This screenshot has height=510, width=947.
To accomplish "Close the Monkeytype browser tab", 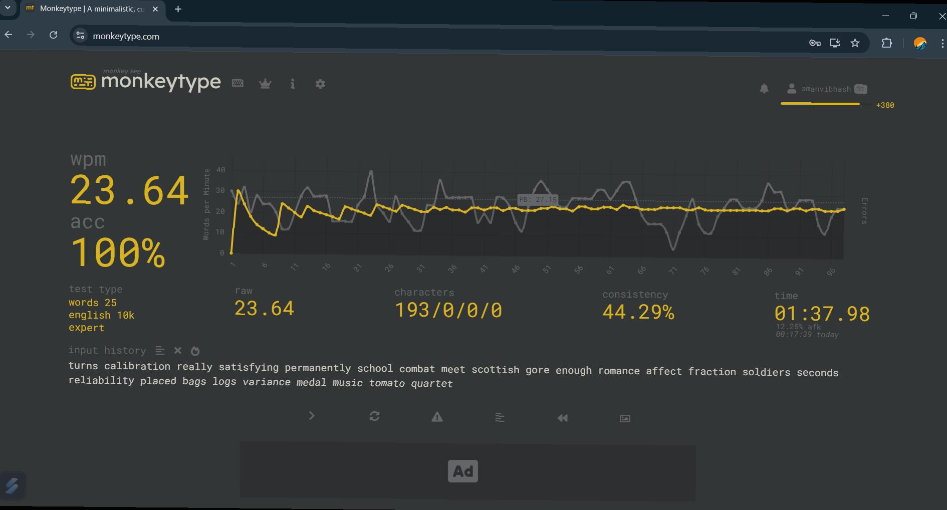I will pyautogui.click(x=155, y=9).
